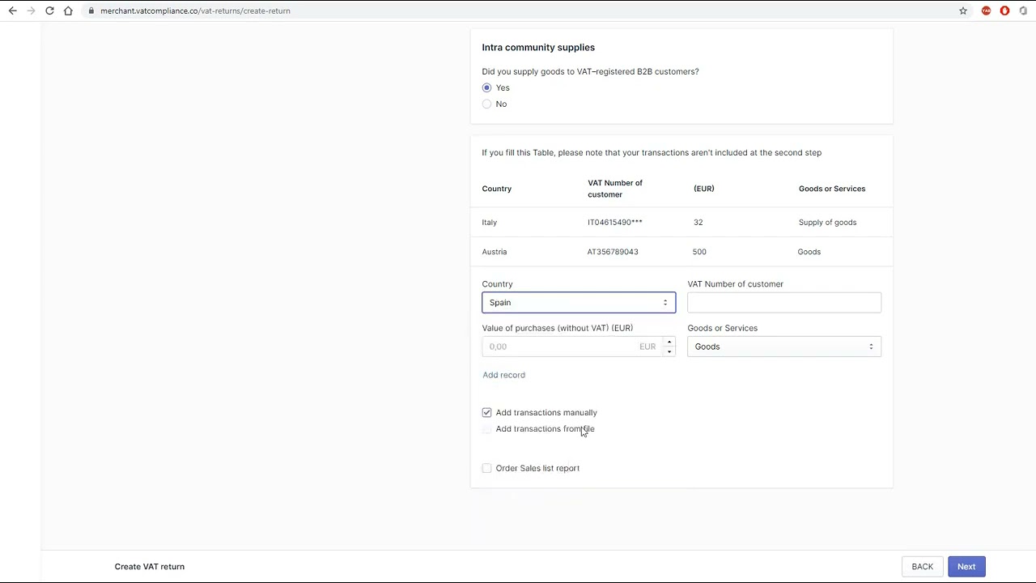Click the BACK button
The width and height of the screenshot is (1036, 583).
coord(923,567)
